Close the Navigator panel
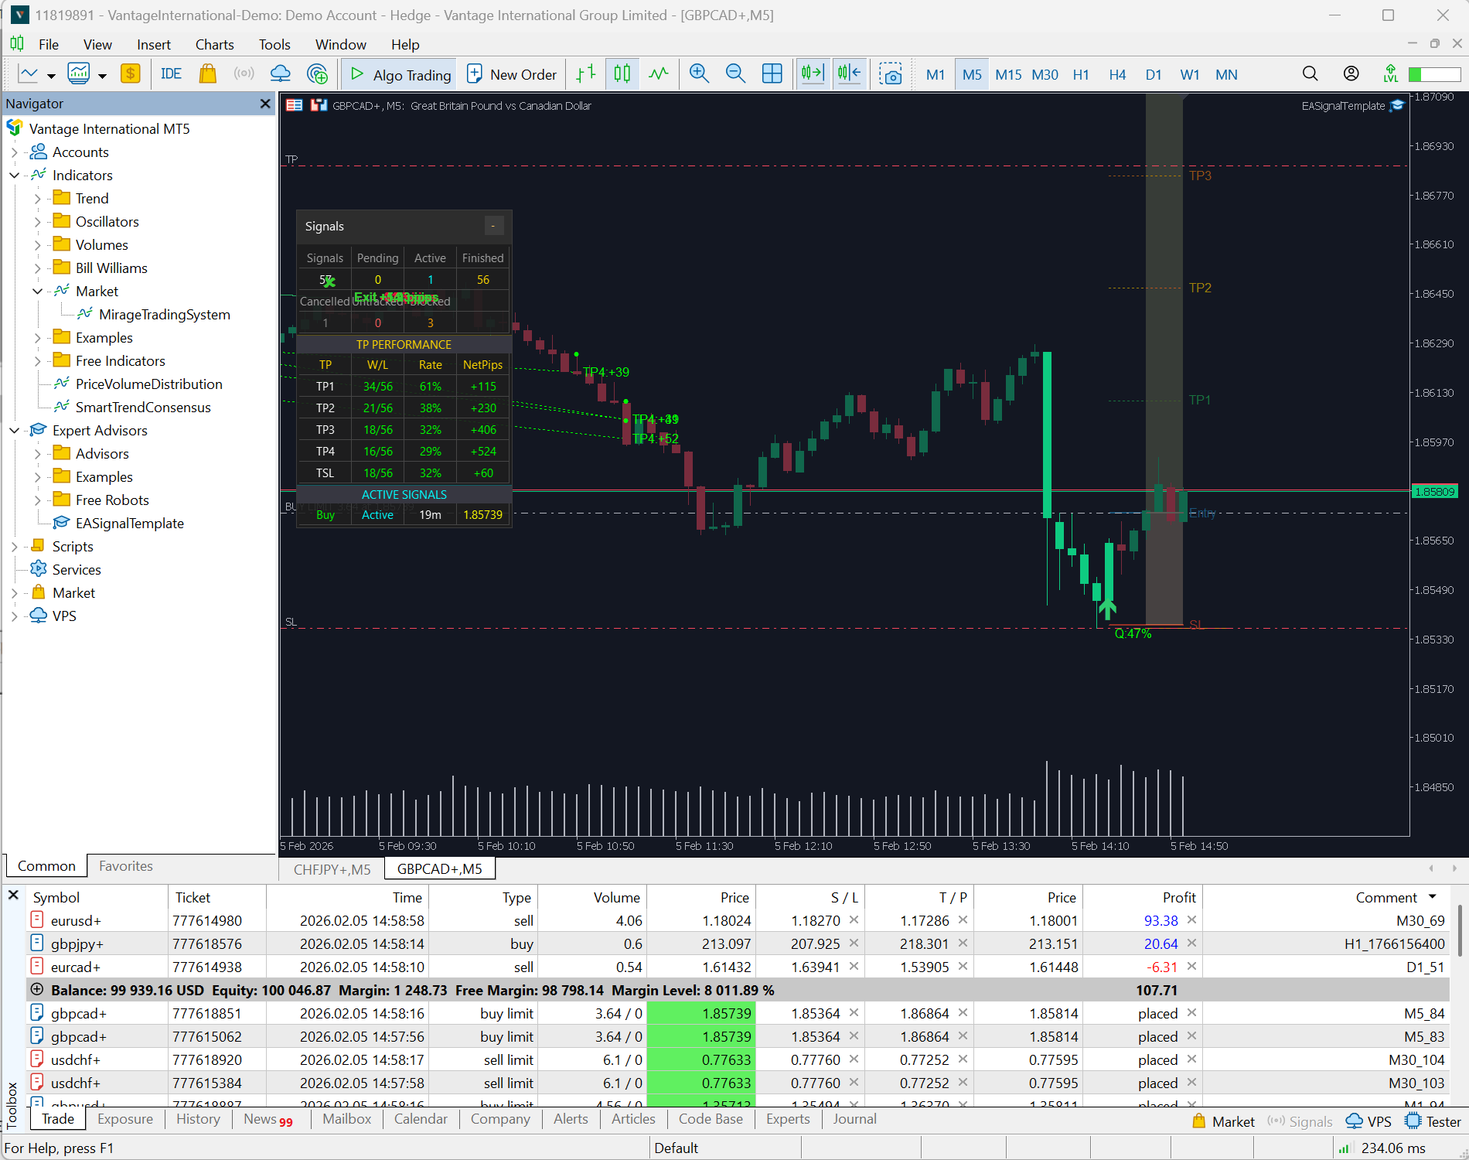 pos(265,104)
